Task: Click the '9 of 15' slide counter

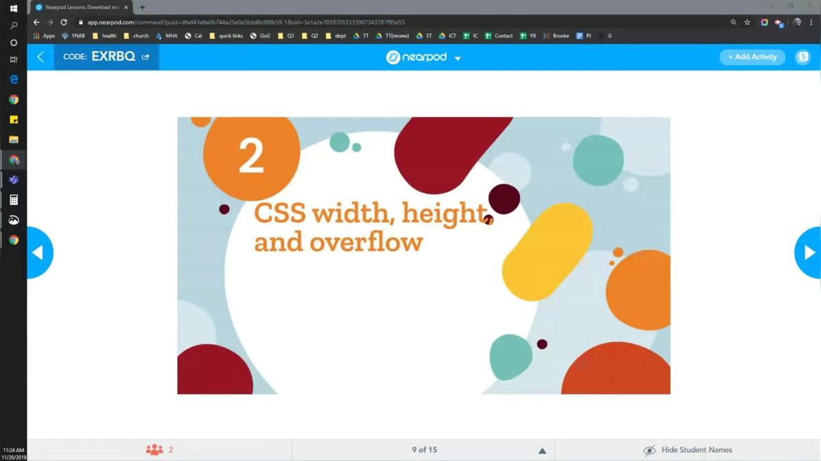Action: click(x=424, y=450)
